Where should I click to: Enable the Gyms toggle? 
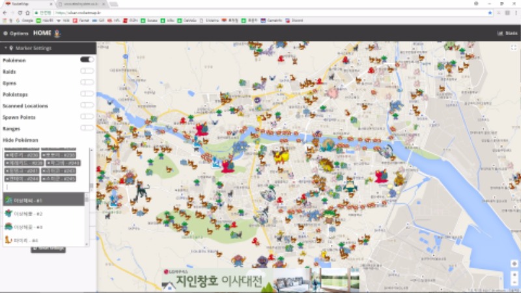click(87, 83)
